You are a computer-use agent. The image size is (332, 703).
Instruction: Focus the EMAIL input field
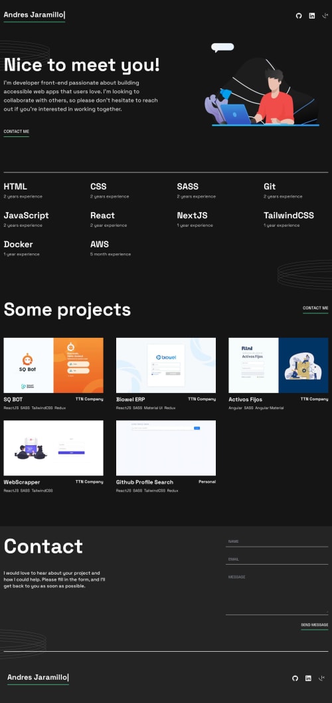pyautogui.click(x=277, y=559)
